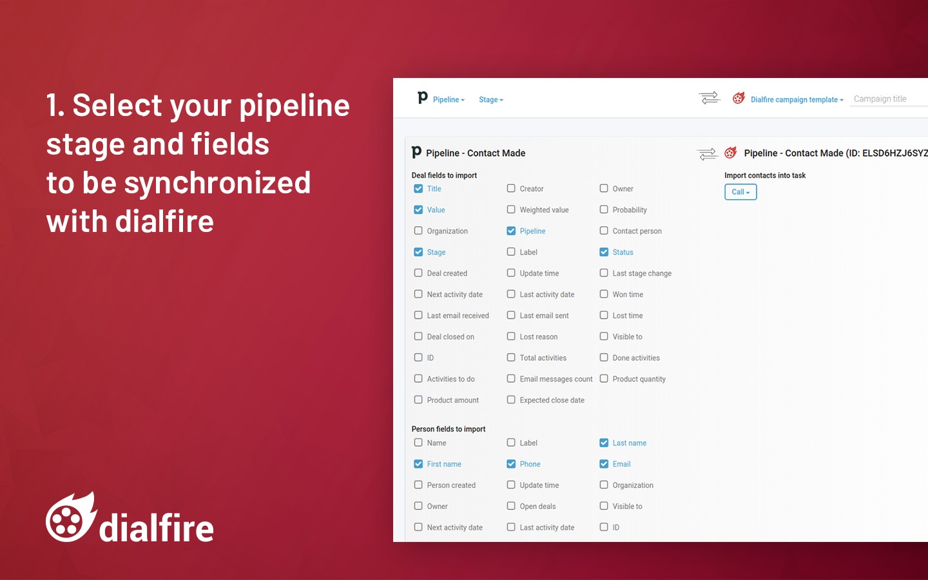Check the person Owner field
The image size is (928, 580).
(x=418, y=507)
